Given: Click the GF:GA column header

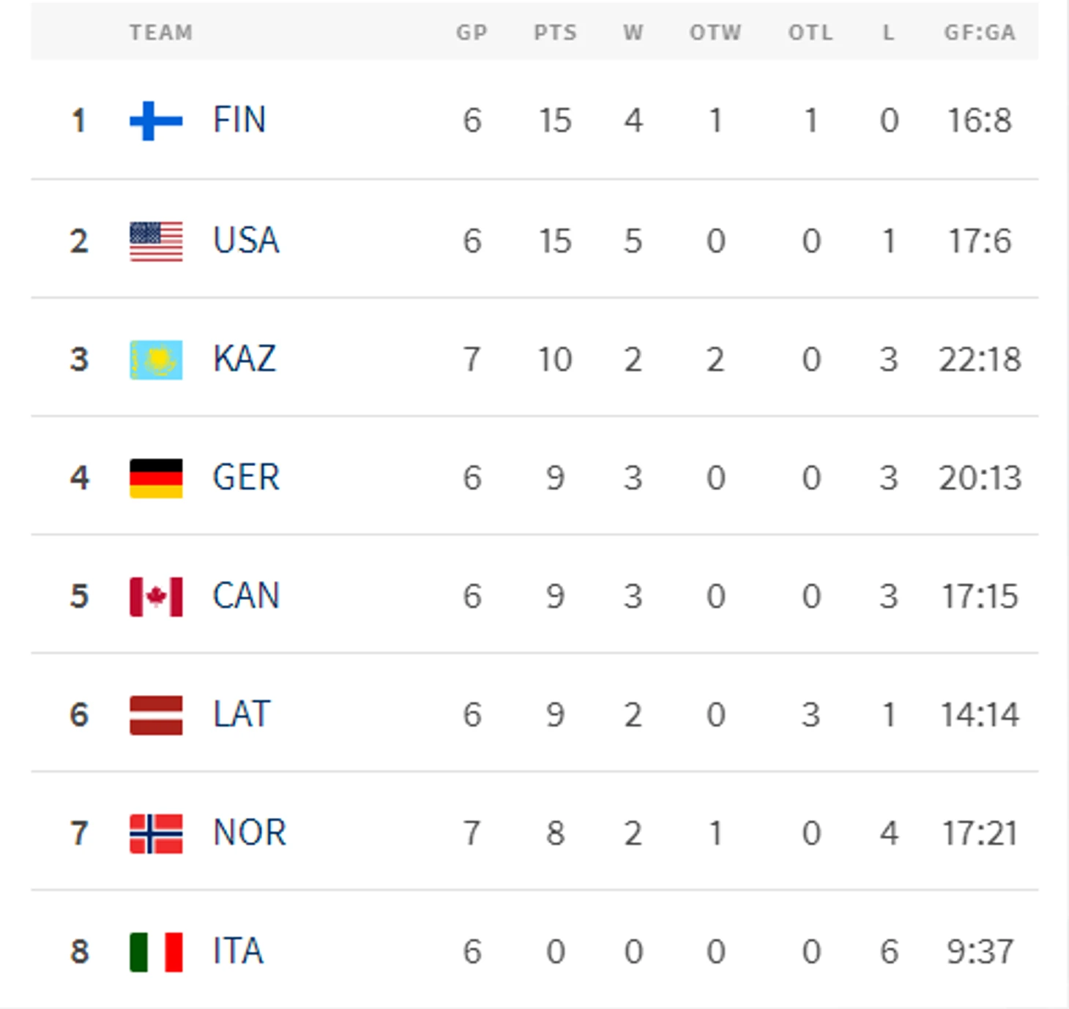Looking at the screenshot, I should pyautogui.click(x=979, y=33).
